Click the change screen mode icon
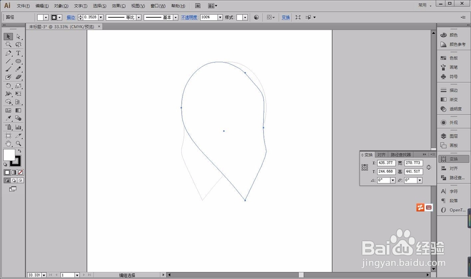 (x=13, y=189)
